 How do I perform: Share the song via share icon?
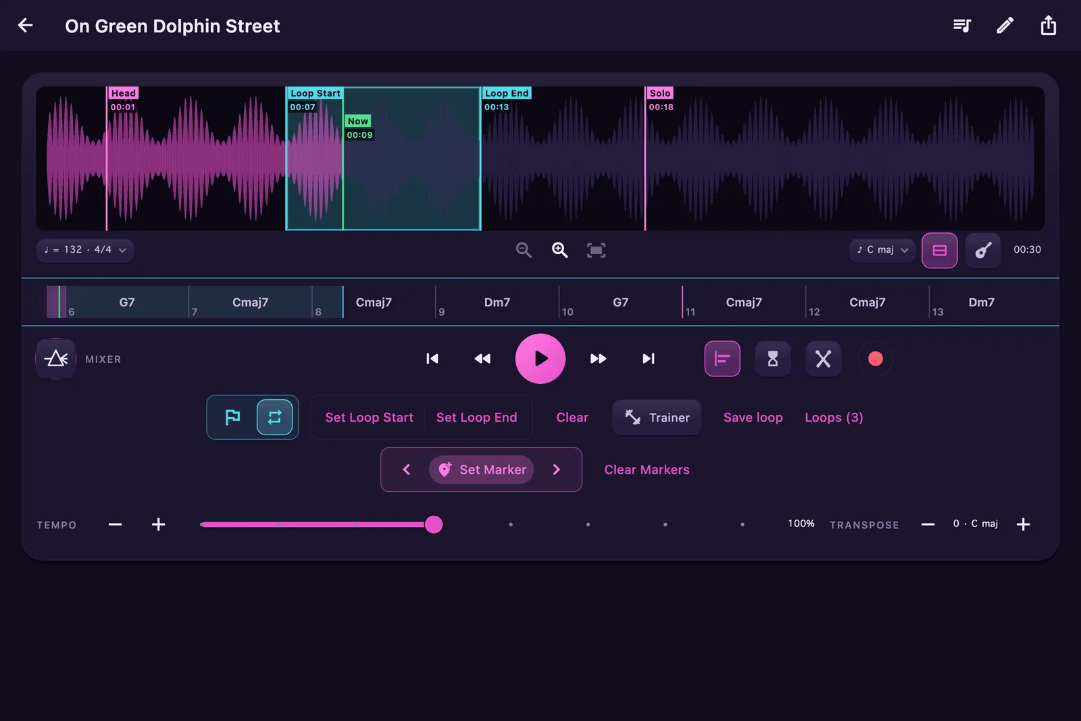tap(1048, 26)
